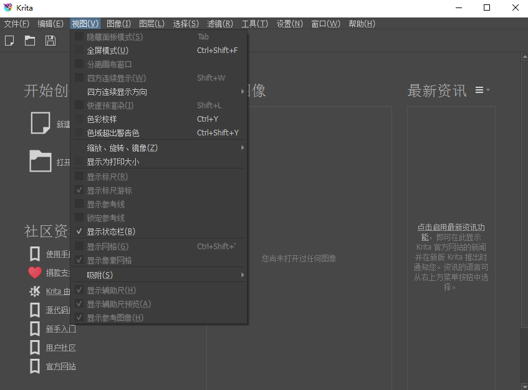This screenshot has height=390, width=528.
Task: Toggle the 色域超出警告色 checkbox
Action: click(79, 133)
